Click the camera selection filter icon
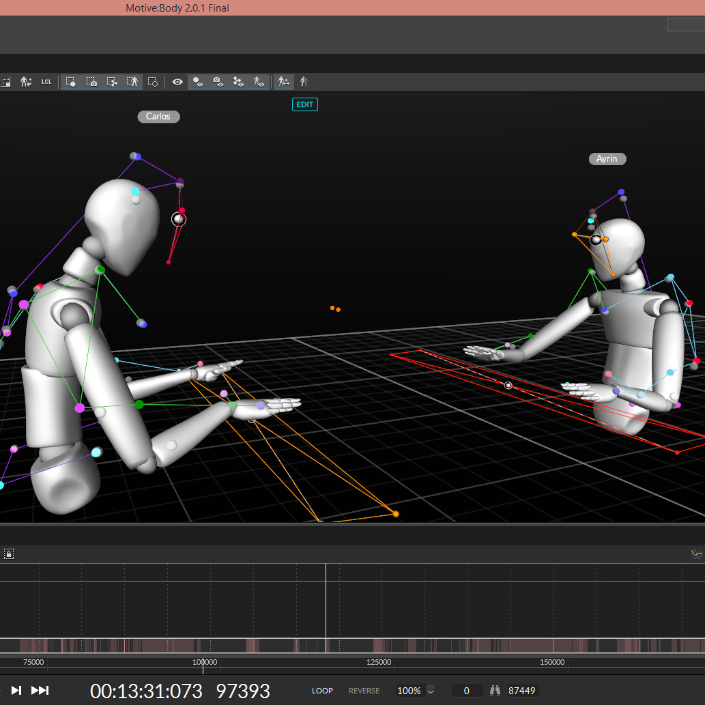This screenshot has height=705, width=705. click(91, 82)
